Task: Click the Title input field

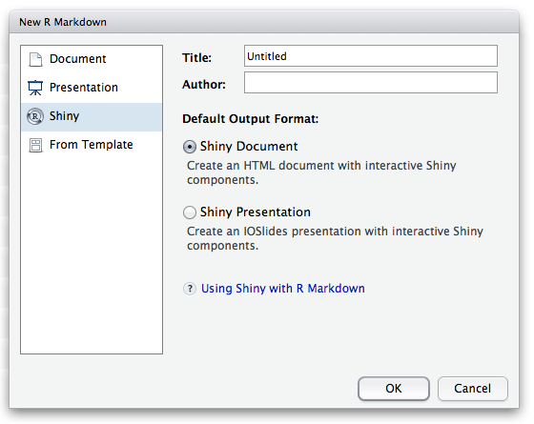Action: pyautogui.click(x=371, y=56)
